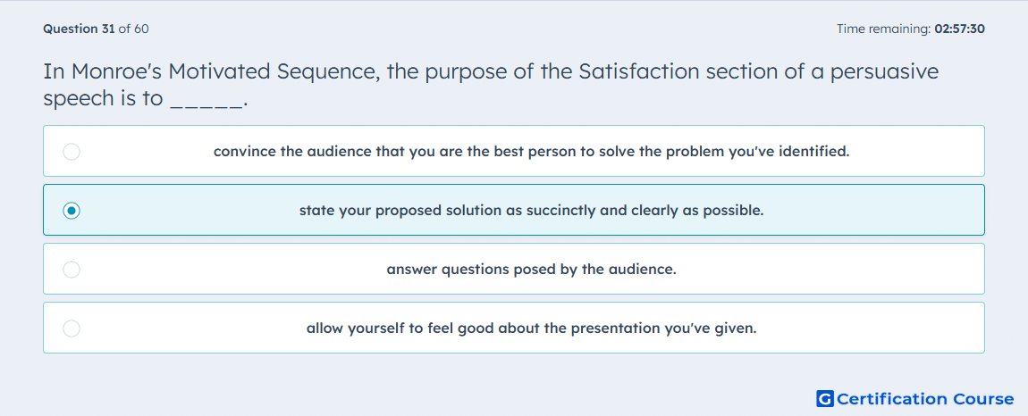This screenshot has width=1028, height=416.
Task: Select the radio for 'allow yourself to feel good'
Action: coord(72,329)
